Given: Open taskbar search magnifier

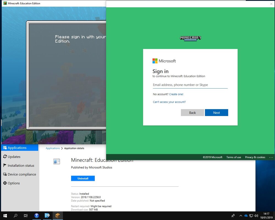Looking at the screenshot, I should click(x=15, y=216).
